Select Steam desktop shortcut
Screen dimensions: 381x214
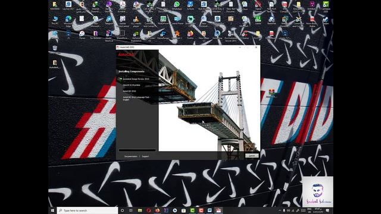pyautogui.click(x=326, y=20)
